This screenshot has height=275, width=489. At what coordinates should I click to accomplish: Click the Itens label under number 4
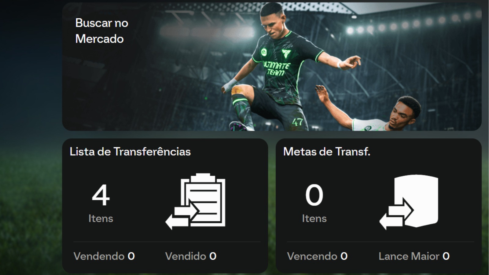[101, 218]
